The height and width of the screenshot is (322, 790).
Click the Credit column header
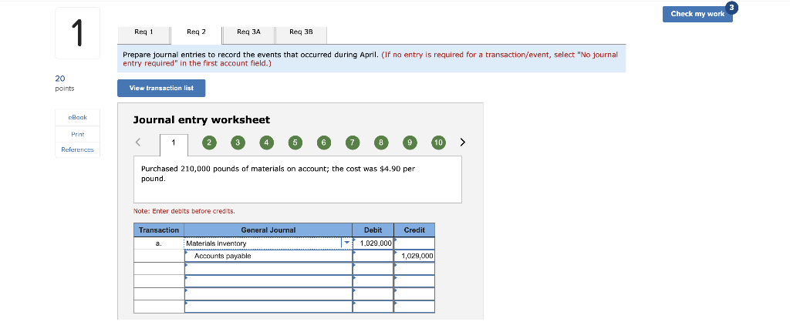coord(414,230)
